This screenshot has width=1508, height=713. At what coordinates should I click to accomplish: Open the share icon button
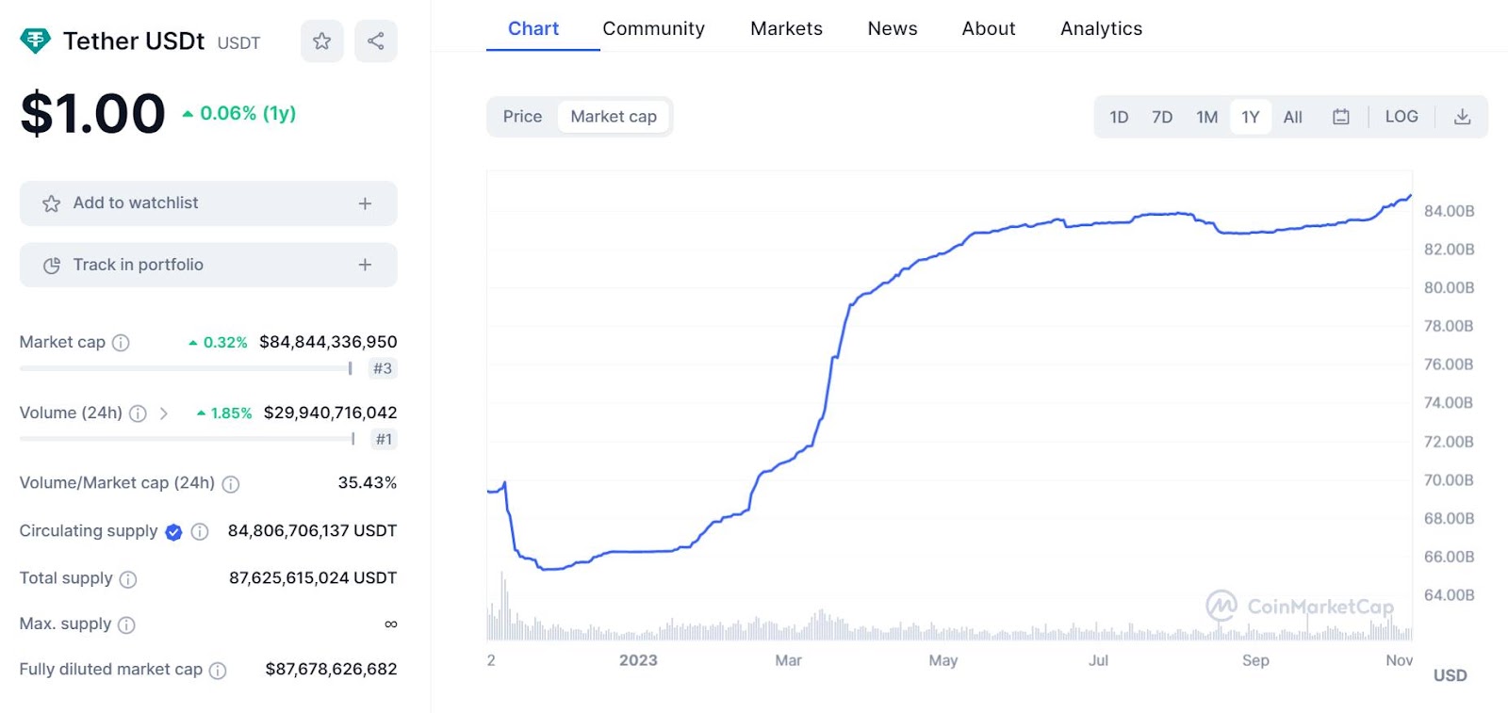[376, 41]
